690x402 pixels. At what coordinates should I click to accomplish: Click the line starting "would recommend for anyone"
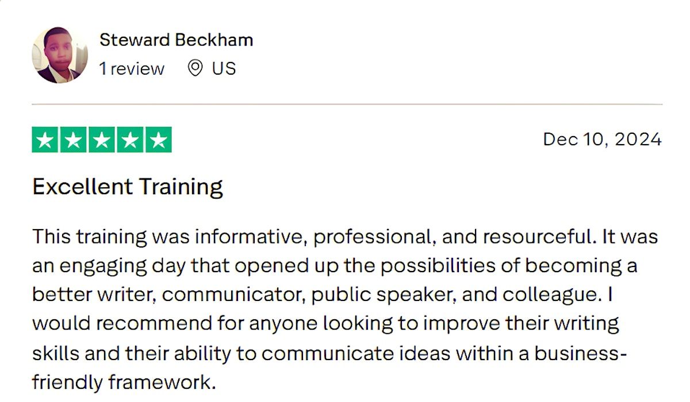[x=325, y=323]
